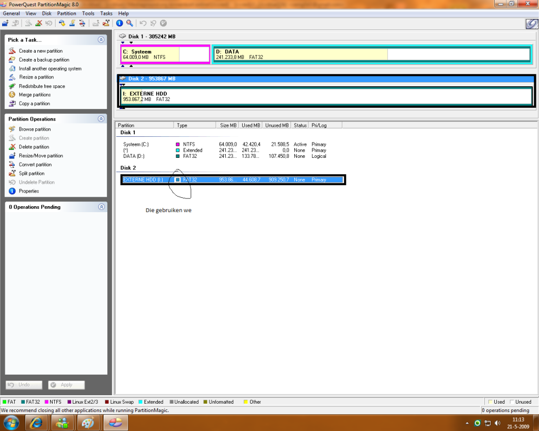This screenshot has height=431, width=539.
Task: Choose Split partition operation
Action: 32,174
